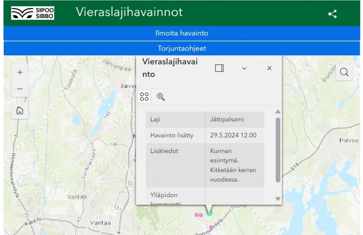This screenshot has height=235, width=363.
Task: Open the map search tool
Action: click(x=344, y=72)
